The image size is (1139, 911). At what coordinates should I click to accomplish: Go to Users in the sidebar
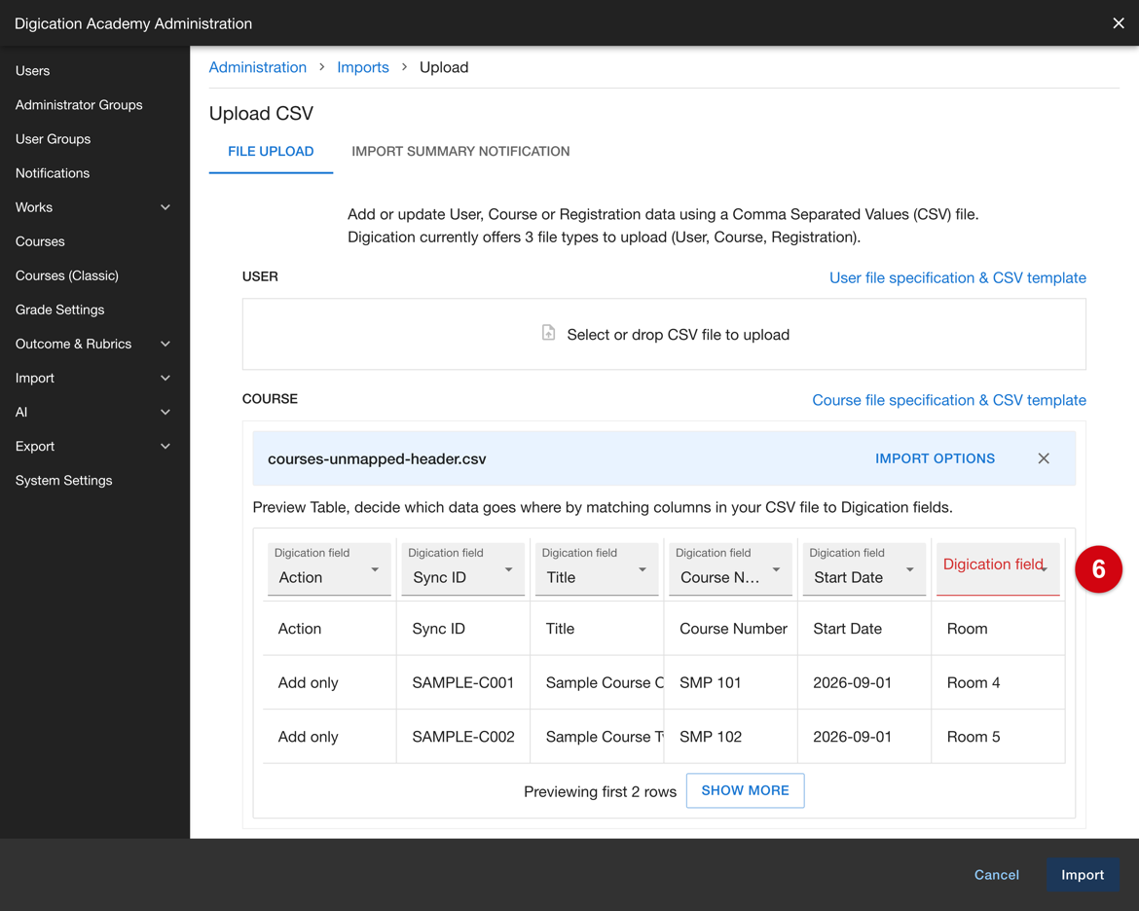pyautogui.click(x=33, y=70)
